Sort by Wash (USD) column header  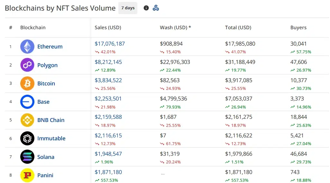tap(175, 28)
